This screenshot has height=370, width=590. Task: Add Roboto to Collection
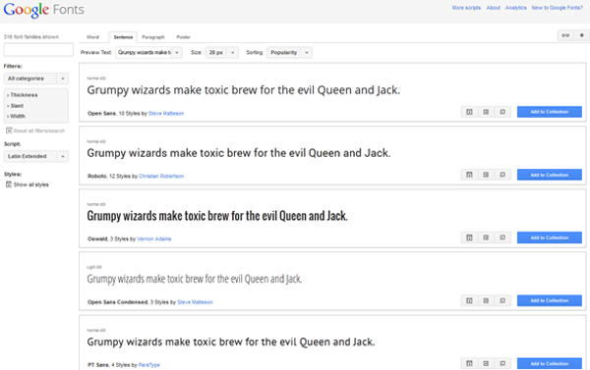(x=550, y=175)
